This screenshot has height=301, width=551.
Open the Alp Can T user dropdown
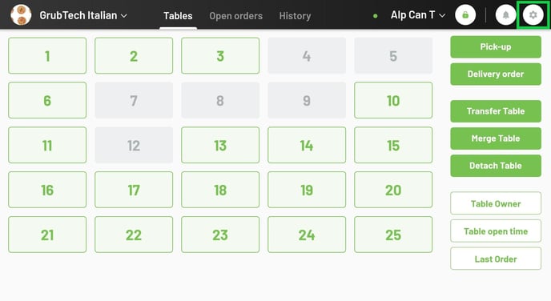click(x=418, y=15)
